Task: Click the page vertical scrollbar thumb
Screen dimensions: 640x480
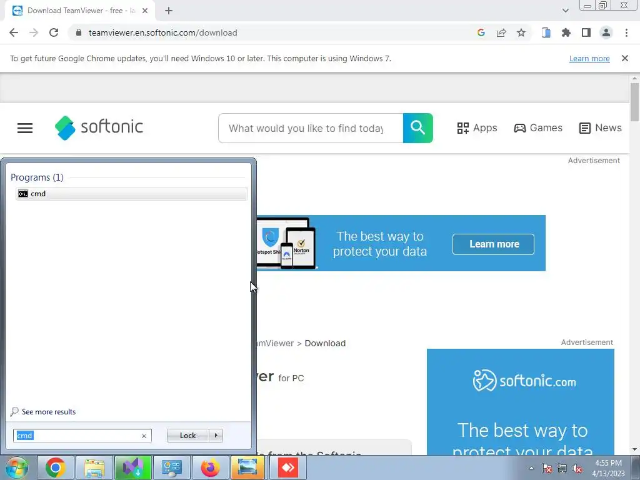Action: (x=634, y=102)
